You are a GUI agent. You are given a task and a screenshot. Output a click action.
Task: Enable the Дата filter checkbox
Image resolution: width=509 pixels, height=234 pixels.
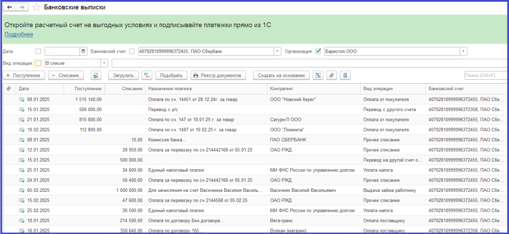pyautogui.click(x=38, y=51)
